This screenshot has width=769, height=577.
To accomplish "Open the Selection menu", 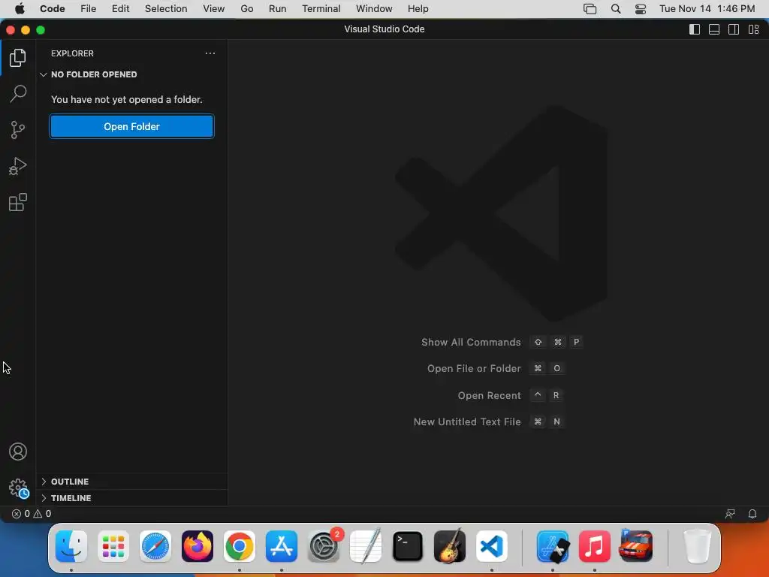I will 166,9.
